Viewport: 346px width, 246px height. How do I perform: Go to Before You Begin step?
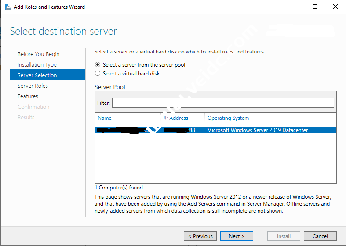38,54
